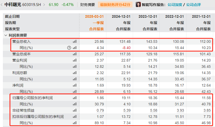Click the 非经常性损益 value 5.39 link
The image size is (215, 127).
pos(127,110)
